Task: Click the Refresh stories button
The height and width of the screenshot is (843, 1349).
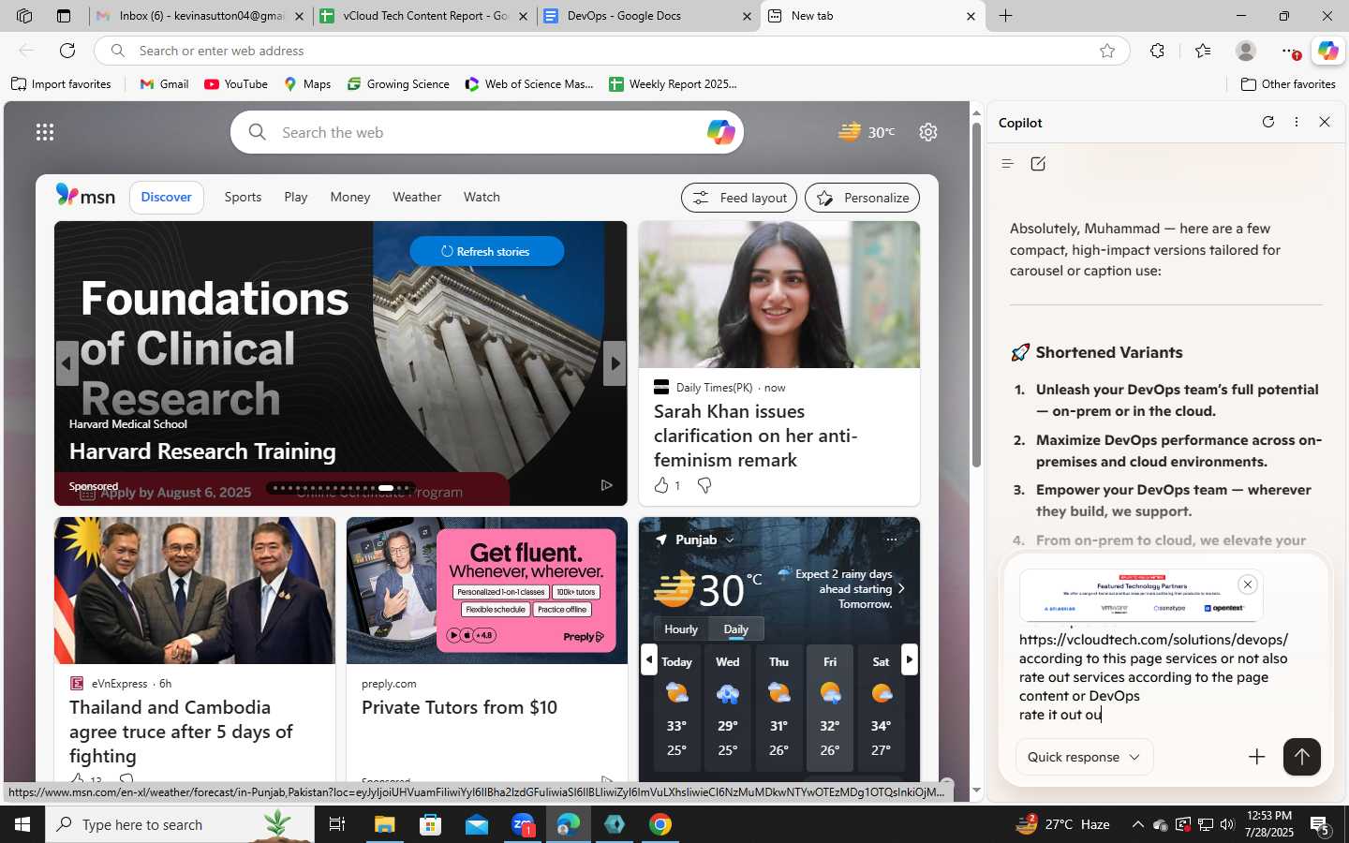Action: 487,251
